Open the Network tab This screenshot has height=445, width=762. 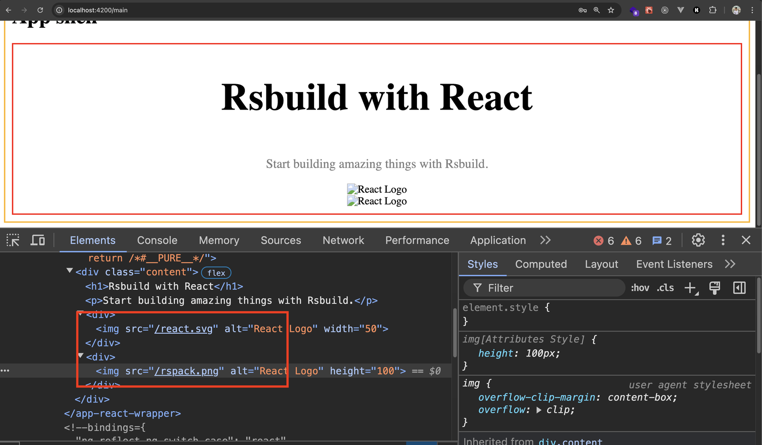click(343, 240)
